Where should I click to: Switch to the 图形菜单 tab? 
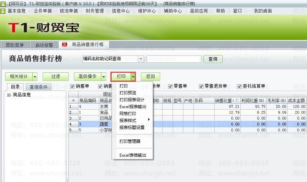coord(15,45)
